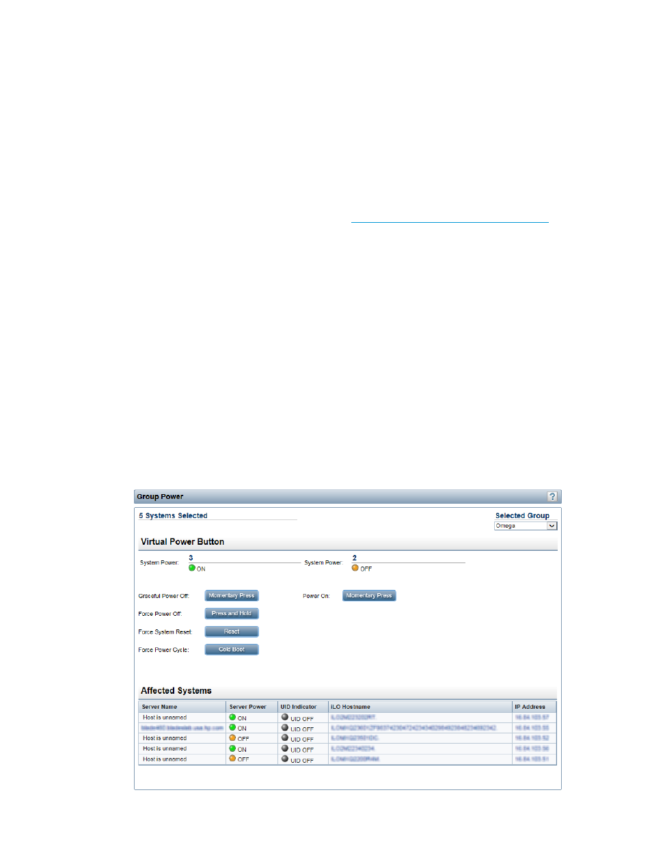This screenshot has height=868, width=652.
Task: Open the Selected Group dropdown showing Omega
Action: pos(526,526)
